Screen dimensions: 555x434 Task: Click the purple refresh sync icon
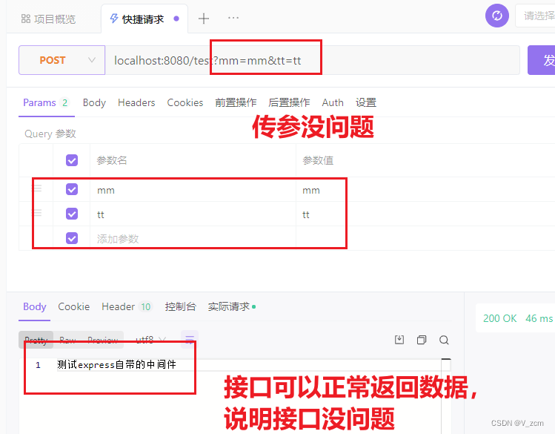[x=497, y=16]
